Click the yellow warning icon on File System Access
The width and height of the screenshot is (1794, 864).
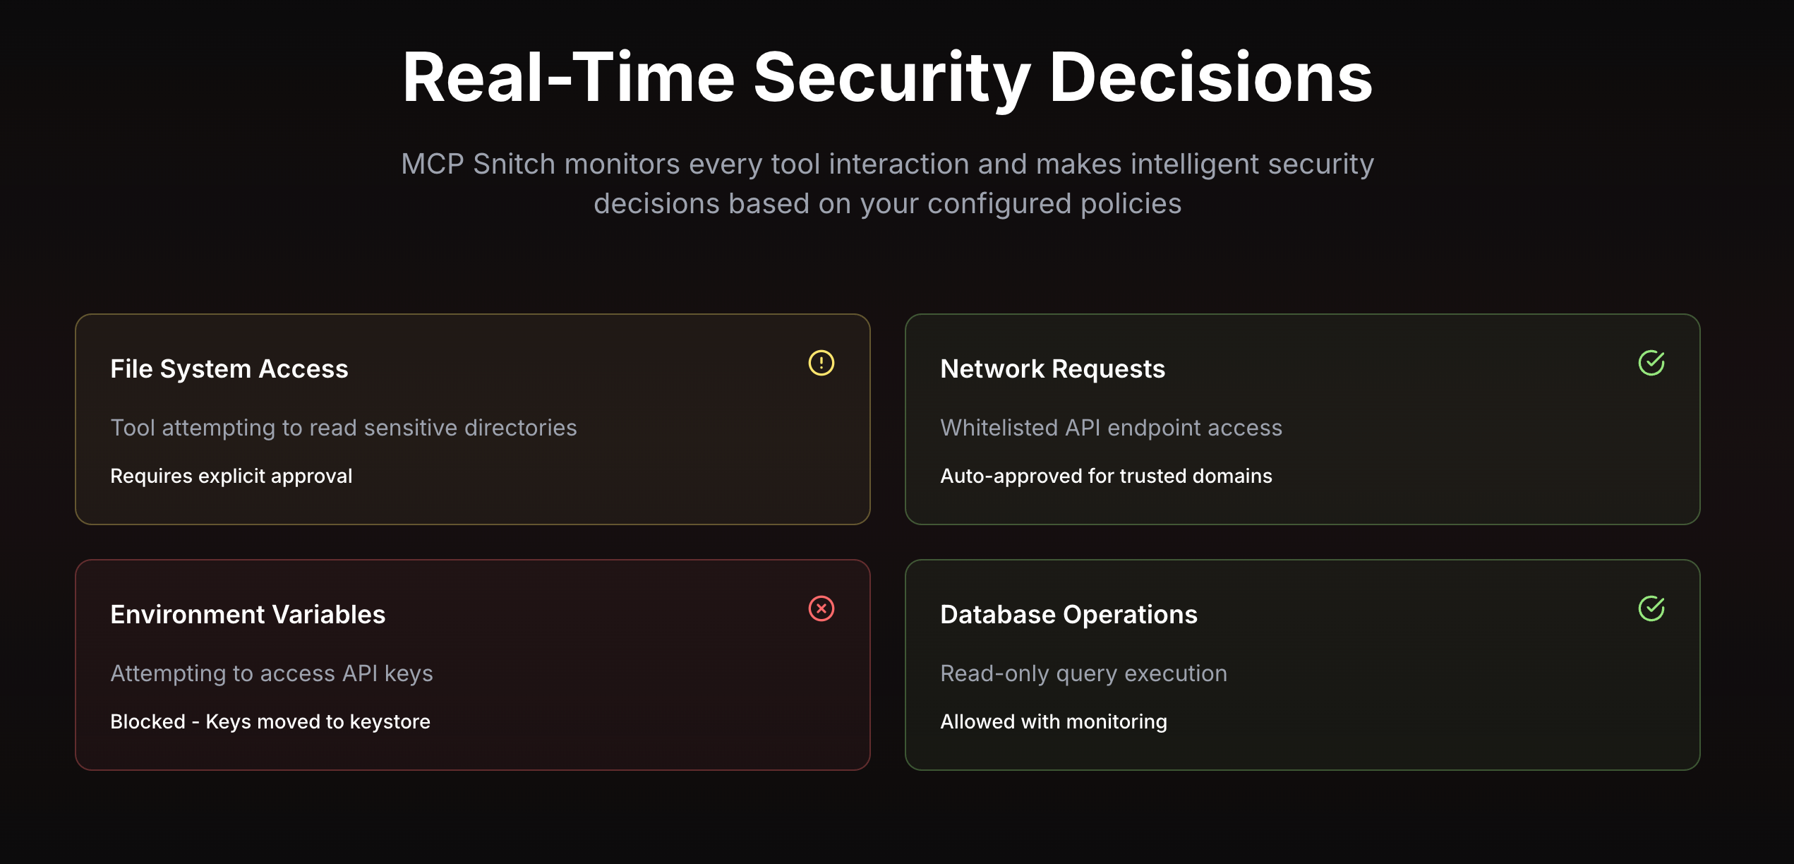click(821, 363)
